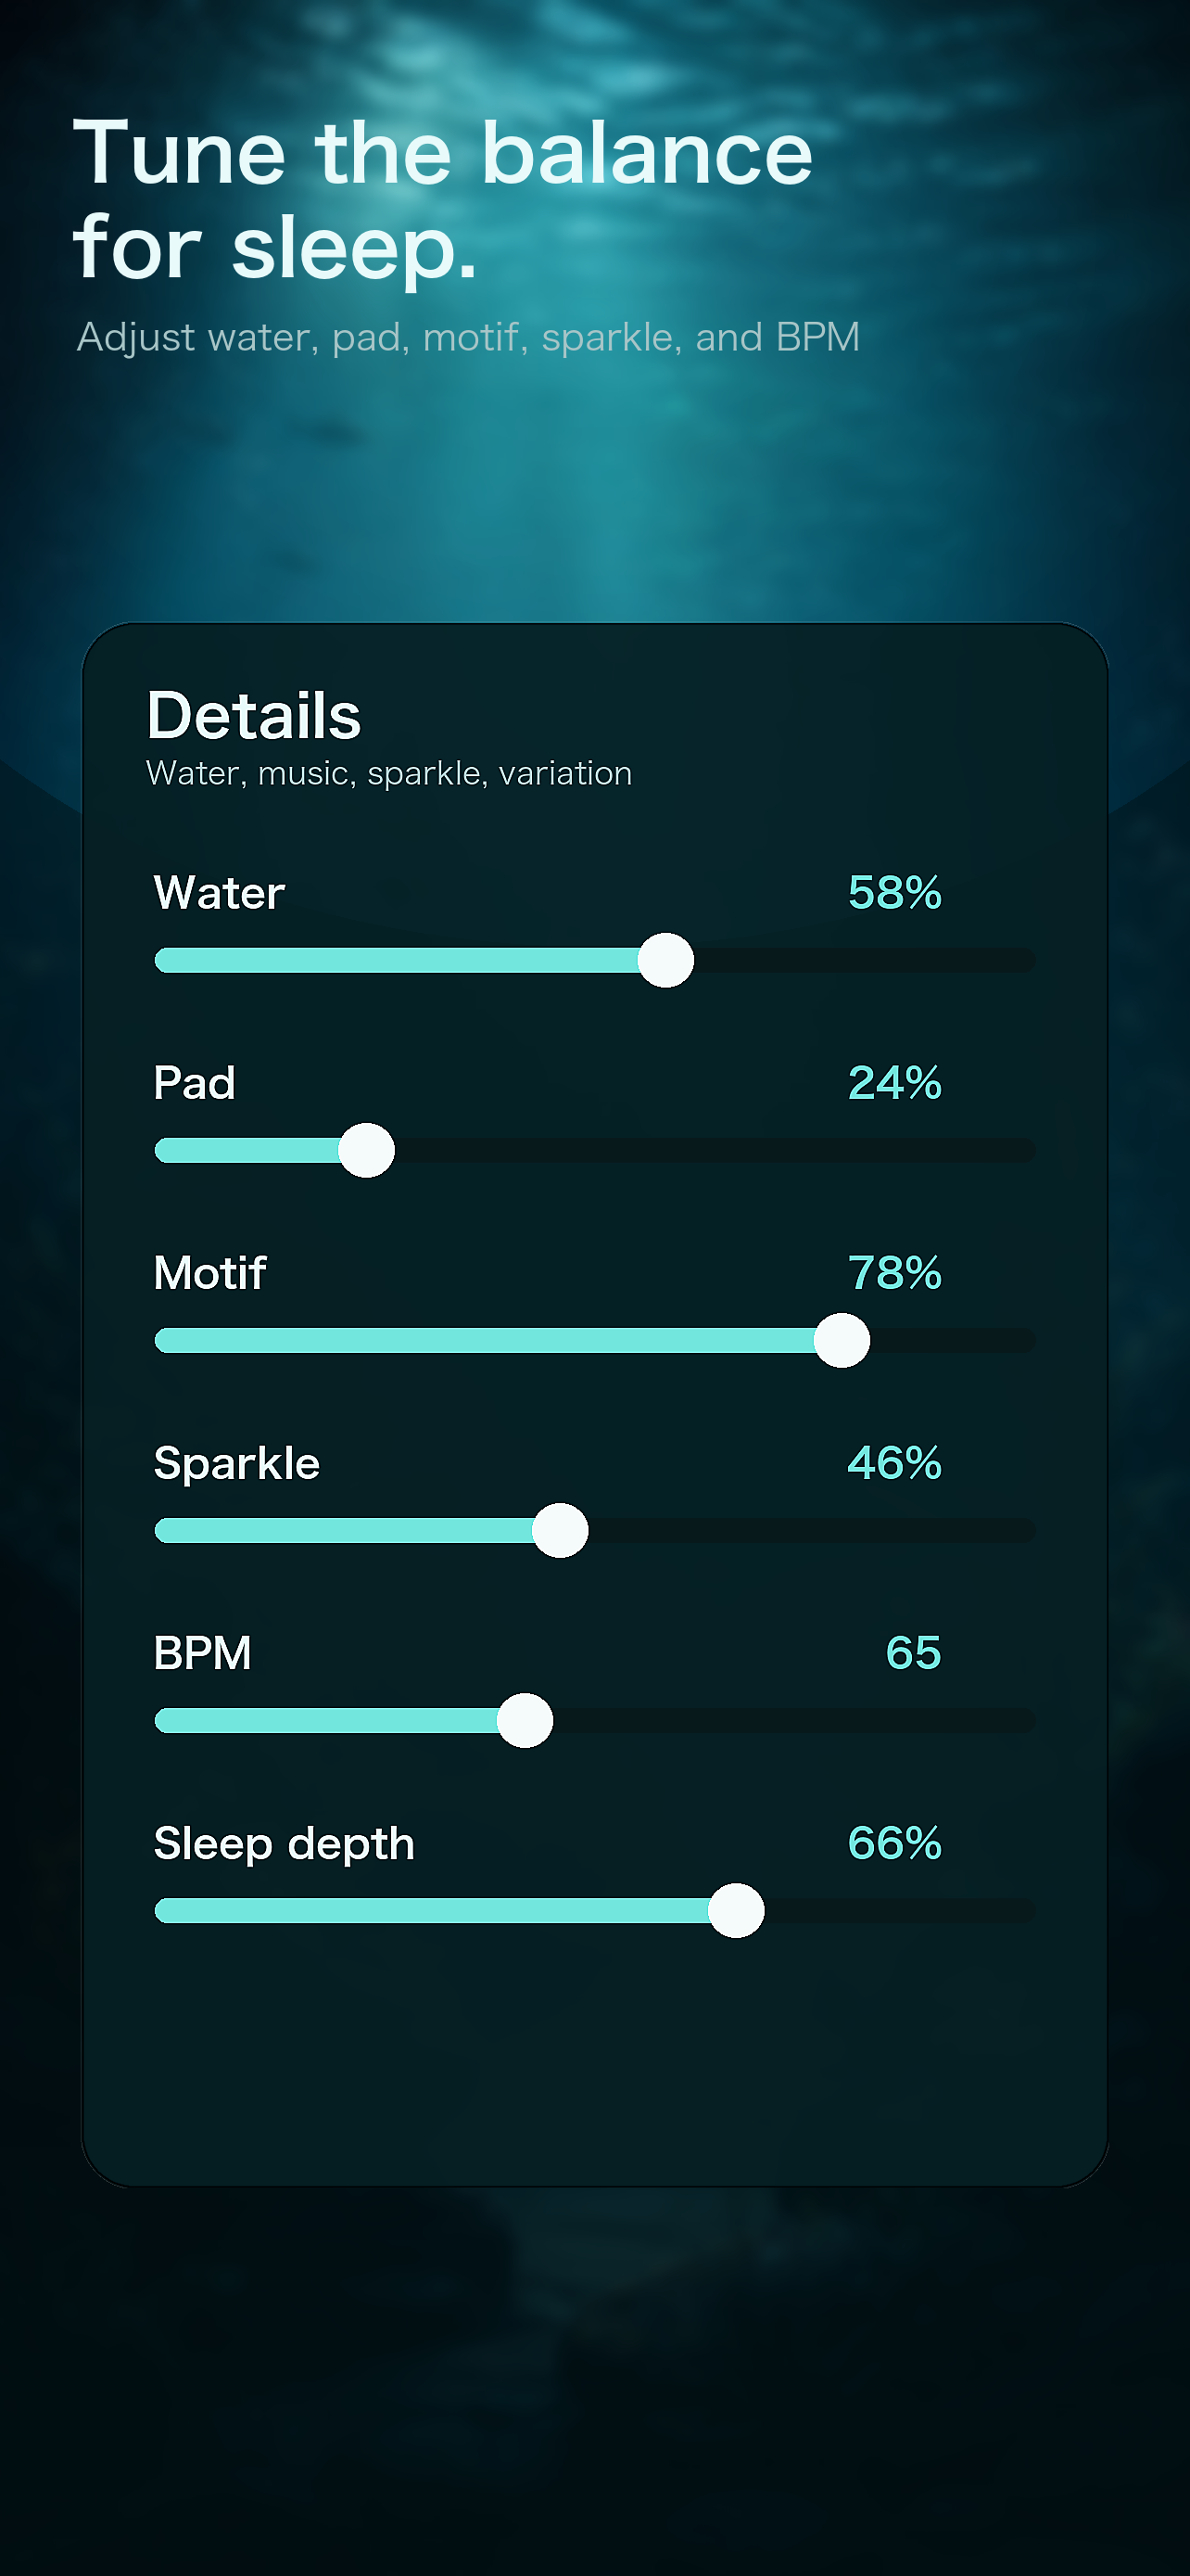Click the Details card heading
The width and height of the screenshot is (1190, 2576).
point(254,715)
